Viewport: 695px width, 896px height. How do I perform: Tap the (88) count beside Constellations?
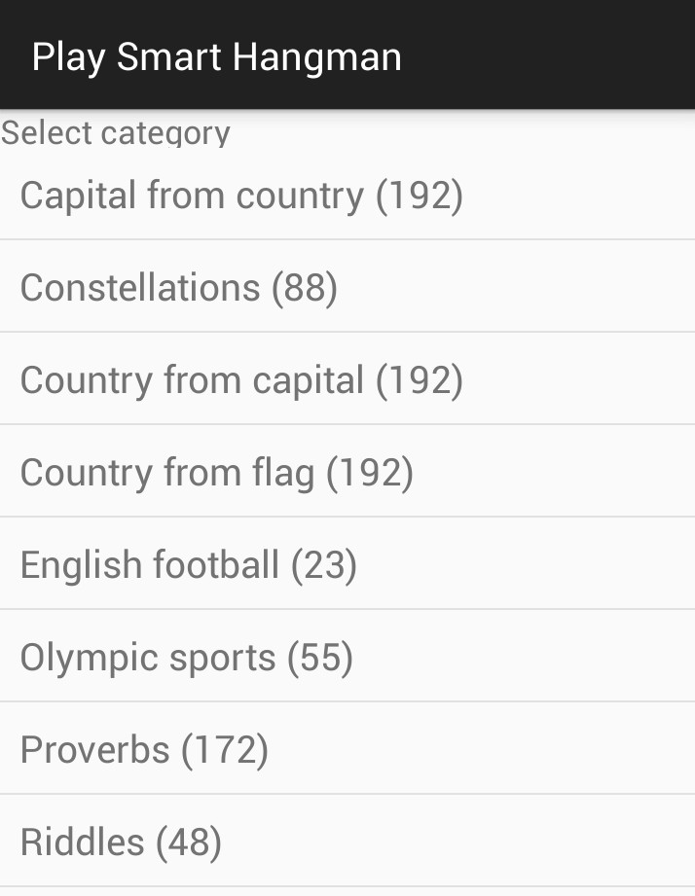pos(305,288)
